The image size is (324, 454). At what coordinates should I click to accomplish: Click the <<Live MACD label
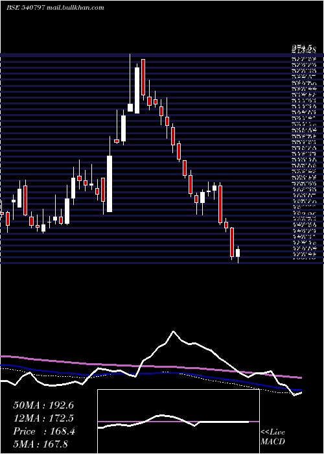273,436
